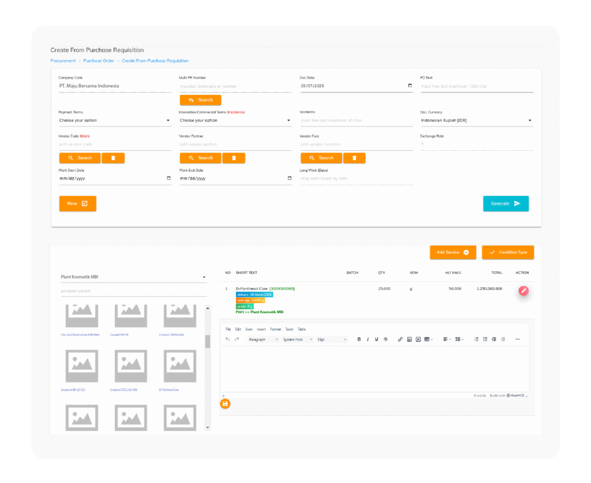This screenshot has width=591, height=483.
Task: Click the D-Panthenol Care product thumbnail
Action: [x=179, y=365]
